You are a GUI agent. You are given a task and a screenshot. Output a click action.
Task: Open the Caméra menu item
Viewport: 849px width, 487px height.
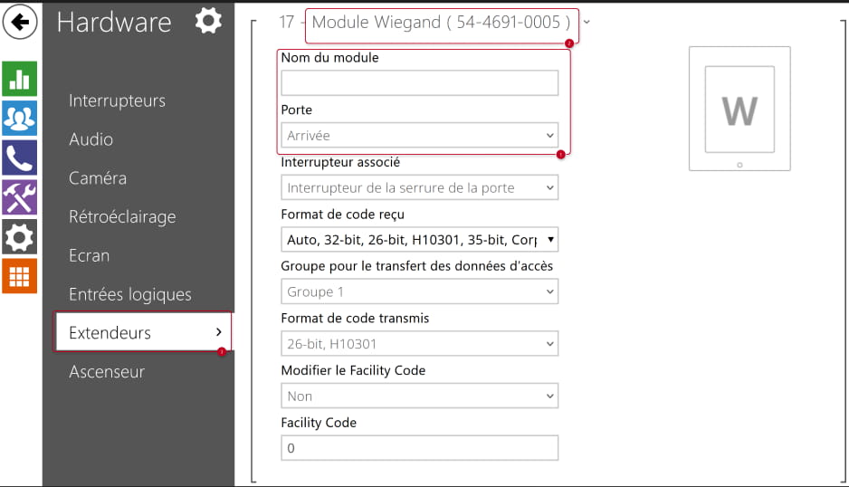98,178
